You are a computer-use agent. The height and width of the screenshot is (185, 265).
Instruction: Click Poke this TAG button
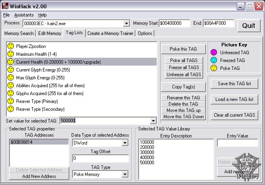(x=183, y=49)
